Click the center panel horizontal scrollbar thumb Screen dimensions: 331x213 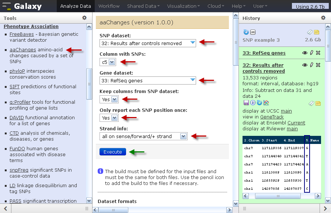point(113,210)
